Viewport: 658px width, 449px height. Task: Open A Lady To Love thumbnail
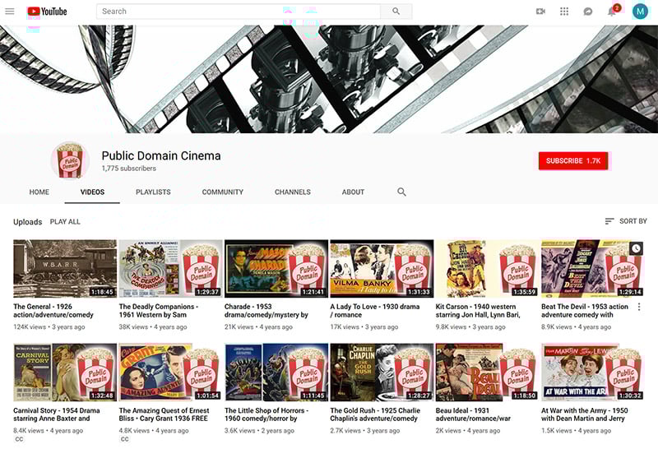pos(382,269)
